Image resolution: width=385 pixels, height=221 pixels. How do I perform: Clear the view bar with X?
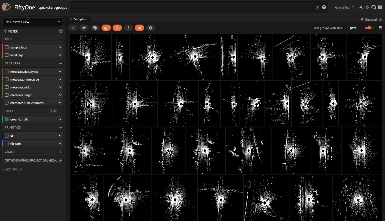(317, 7)
